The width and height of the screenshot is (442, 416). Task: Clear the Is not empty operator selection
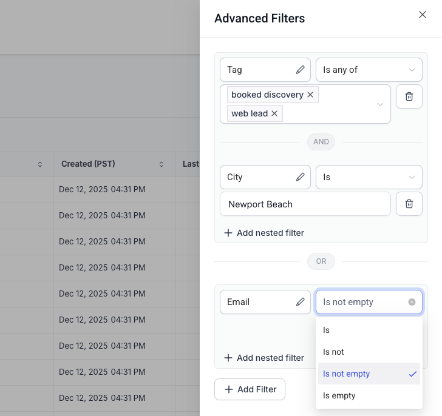[x=412, y=302]
